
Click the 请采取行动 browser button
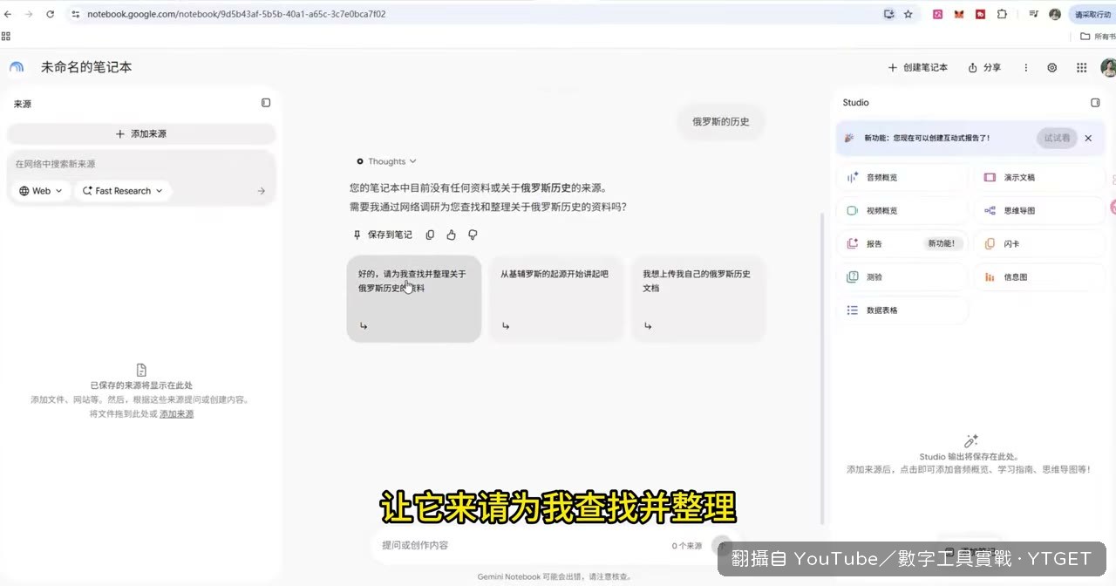(x=1092, y=14)
